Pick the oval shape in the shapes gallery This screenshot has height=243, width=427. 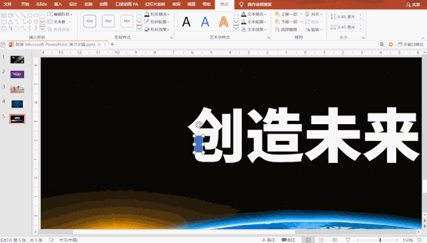[x=36, y=15]
